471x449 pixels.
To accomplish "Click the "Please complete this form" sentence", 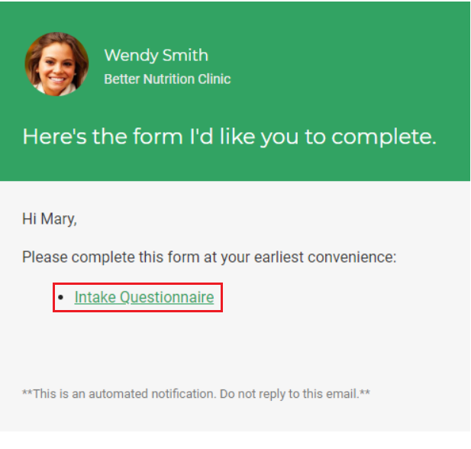I will click(x=209, y=257).
